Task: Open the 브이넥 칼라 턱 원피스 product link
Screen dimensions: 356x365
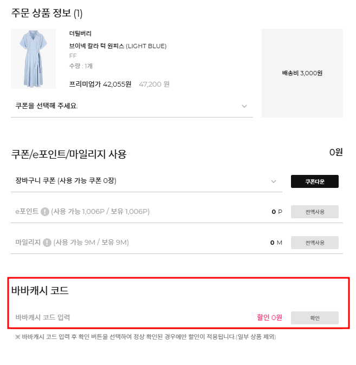Action: coord(118,46)
